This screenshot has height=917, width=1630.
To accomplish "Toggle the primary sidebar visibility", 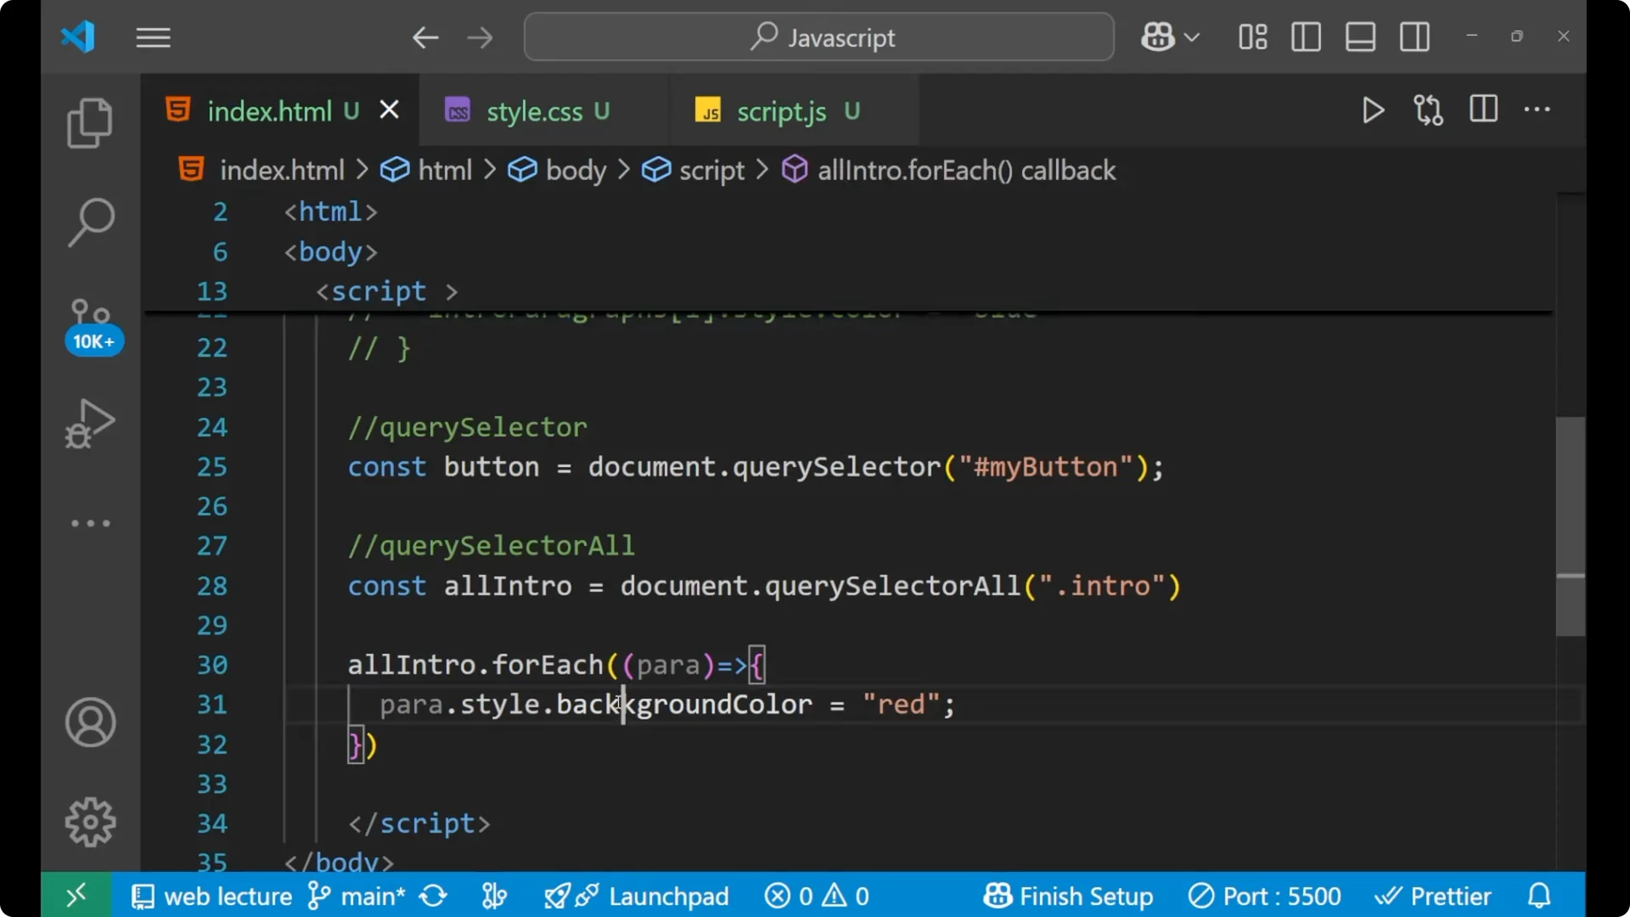I will click(1306, 37).
